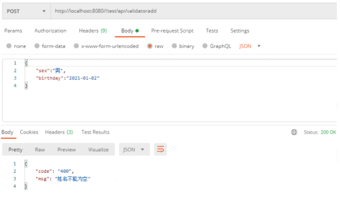
Task: Open the response Cookies tab
Action: click(29, 132)
